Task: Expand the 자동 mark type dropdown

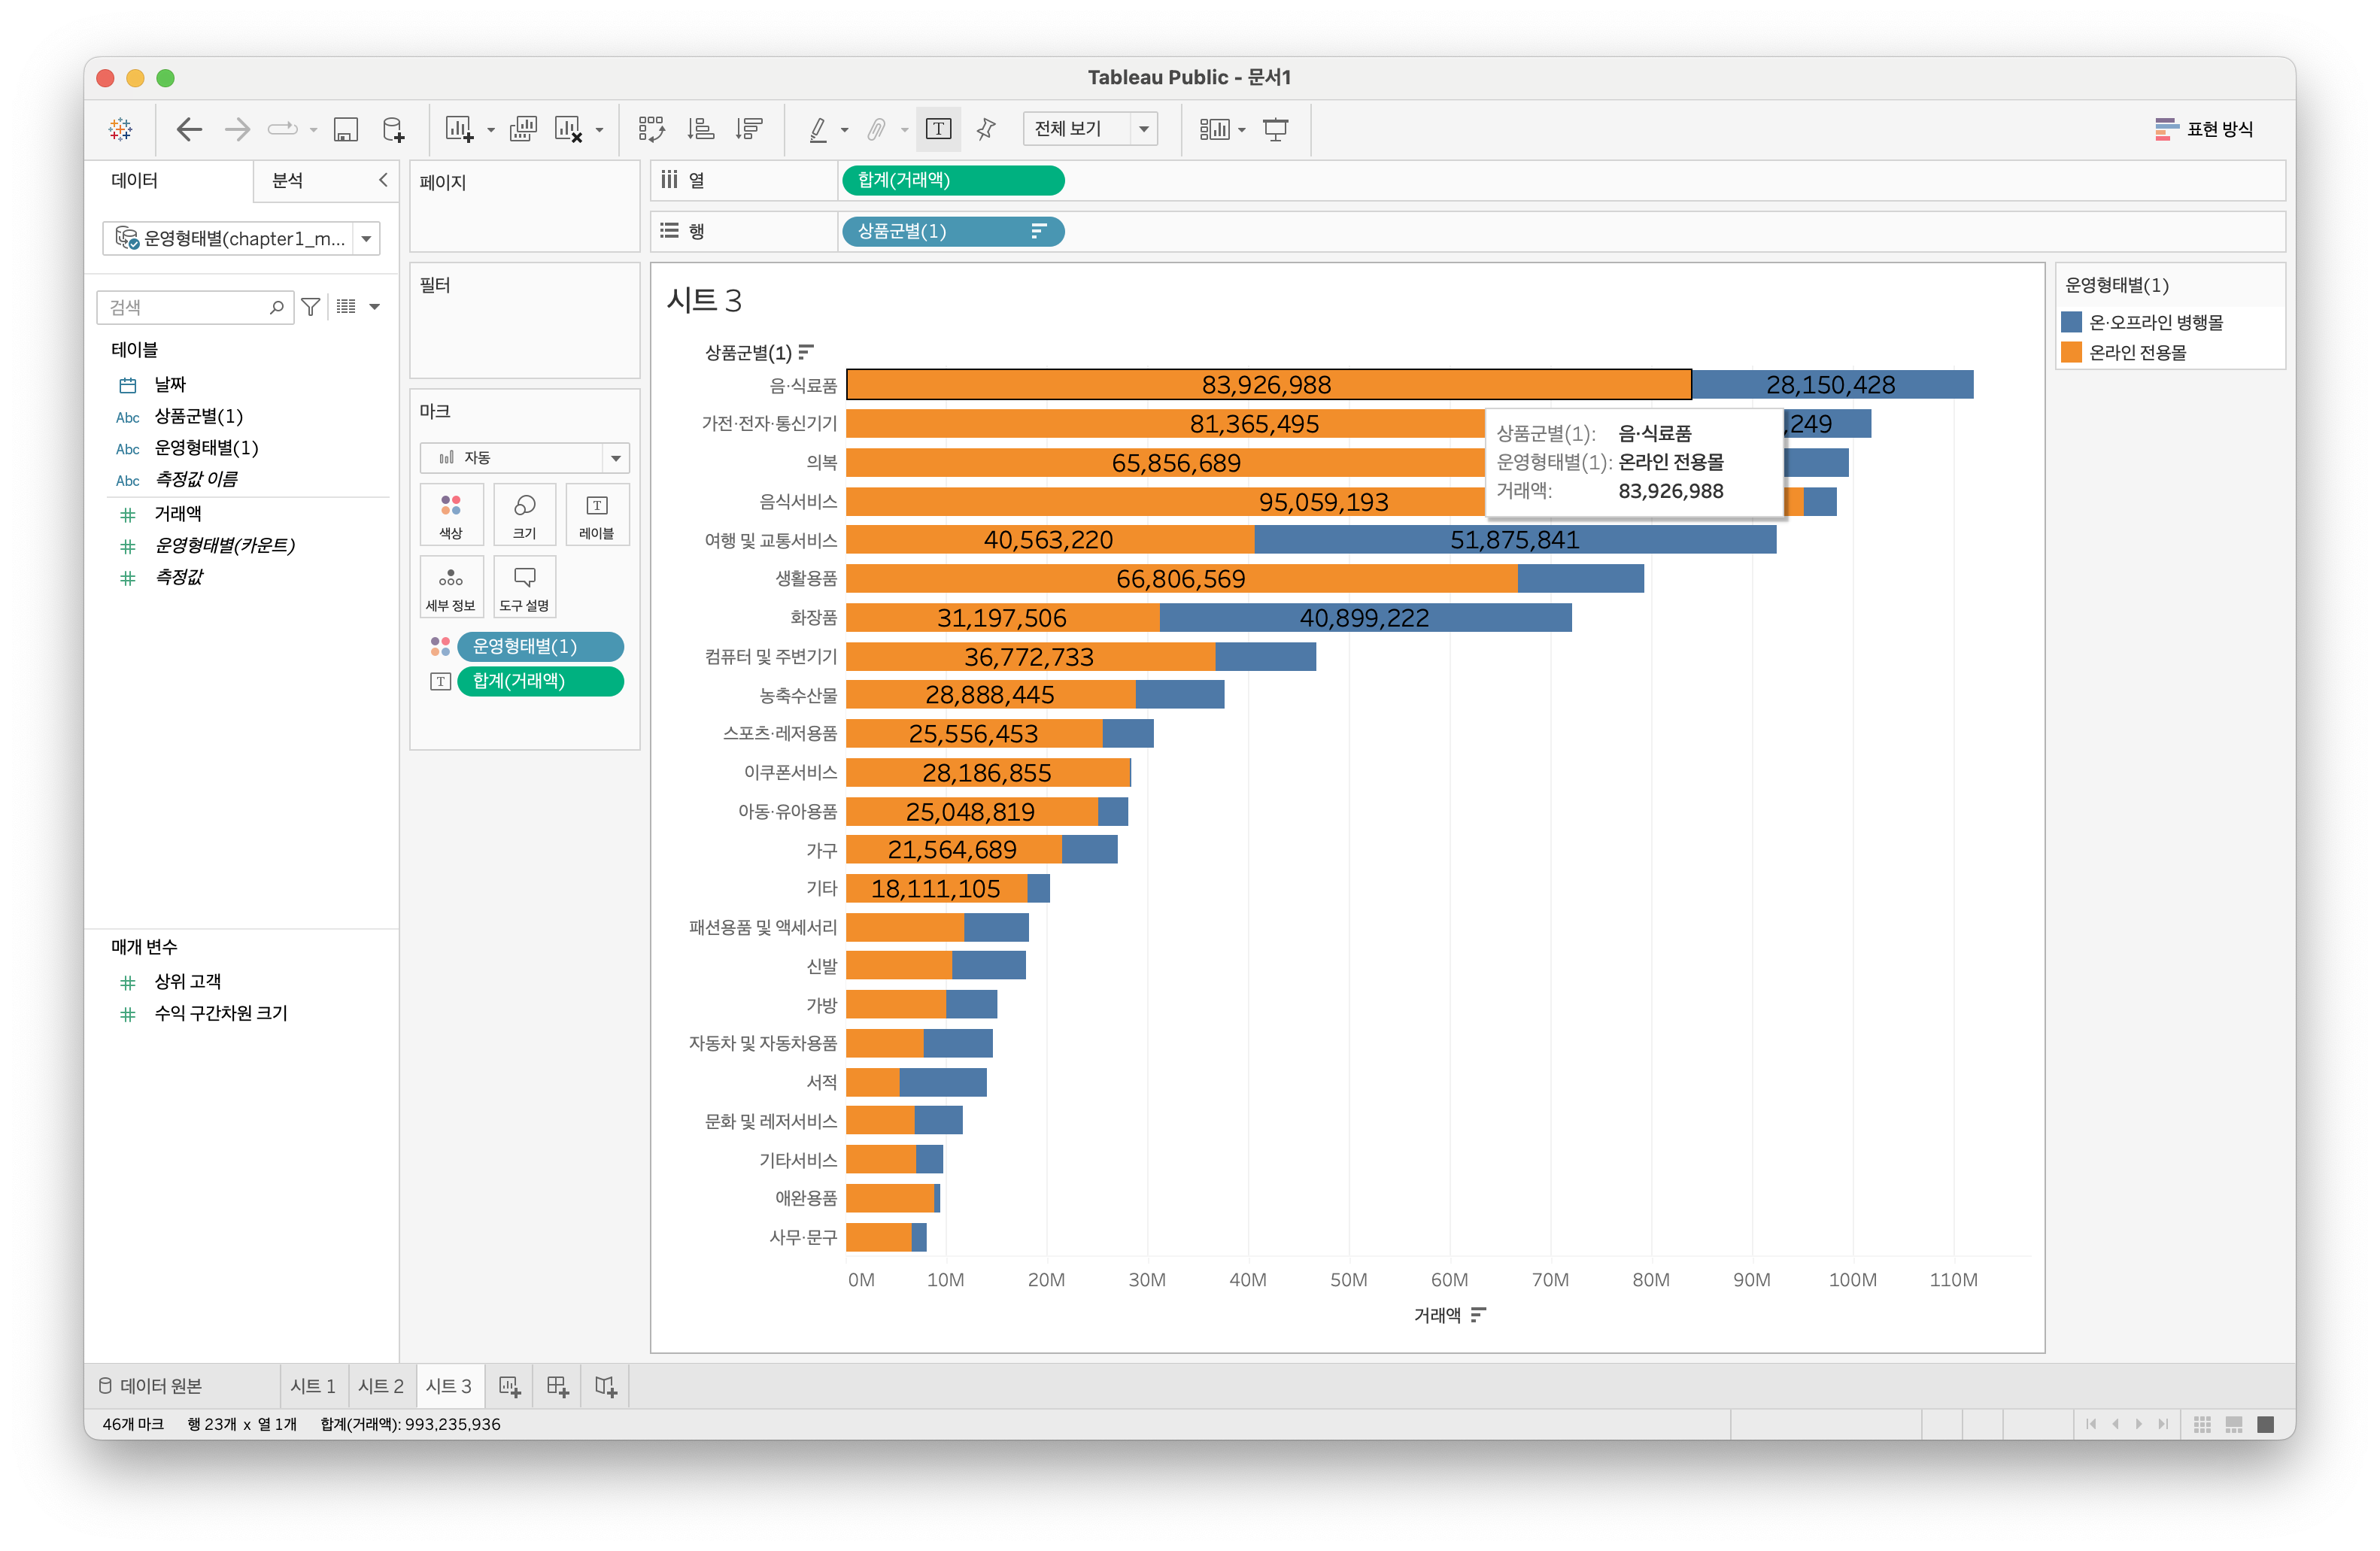Action: (615, 458)
